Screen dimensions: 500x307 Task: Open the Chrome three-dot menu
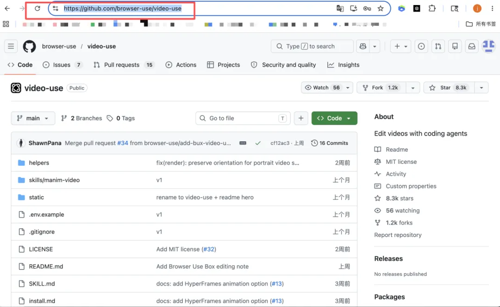(492, 9)
